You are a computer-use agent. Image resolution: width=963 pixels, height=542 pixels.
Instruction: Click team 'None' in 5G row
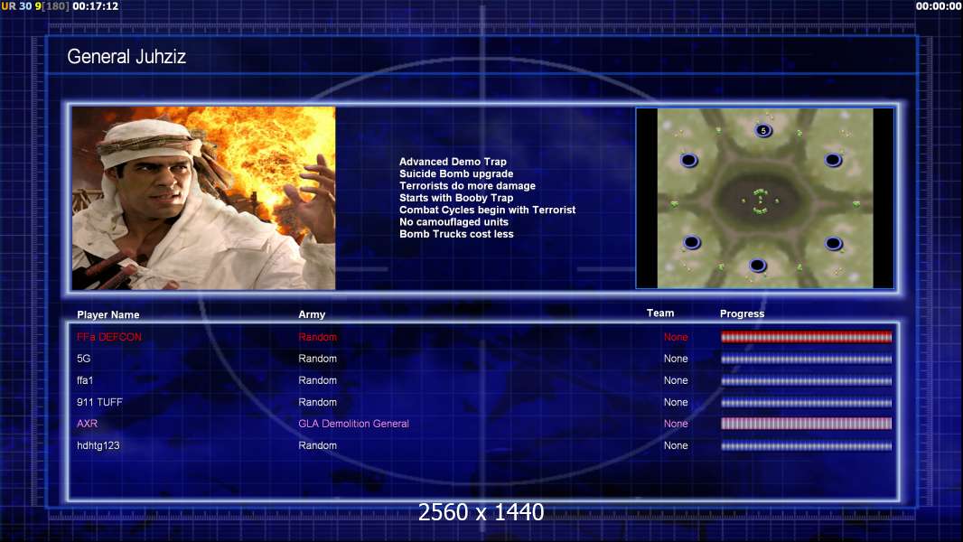point(676,359)
